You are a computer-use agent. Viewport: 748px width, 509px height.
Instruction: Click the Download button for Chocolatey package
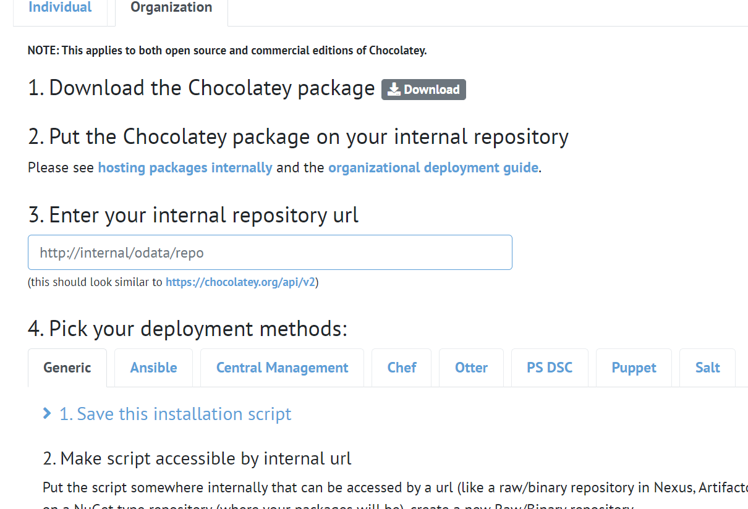click(x=423, y=90)
